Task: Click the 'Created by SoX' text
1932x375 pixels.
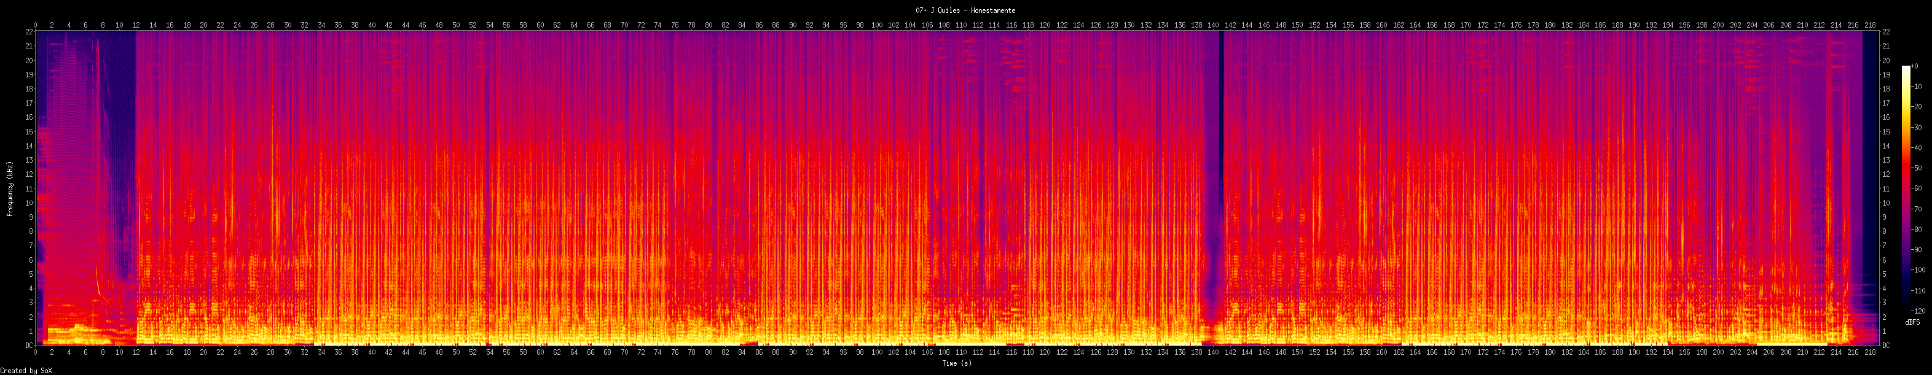Action: point(26,371)
